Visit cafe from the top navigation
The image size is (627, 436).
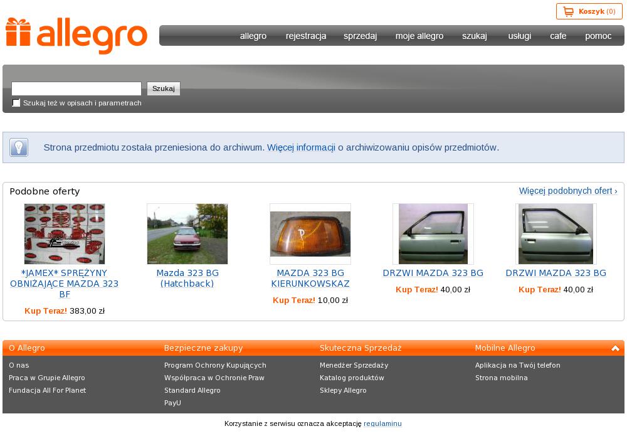point(558,36)
